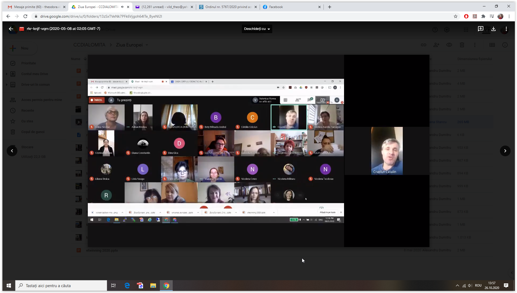Open the 'Ordinul nr. 5767/2020' tab
The height and width of the screenshot is (293, 517).
228,7
